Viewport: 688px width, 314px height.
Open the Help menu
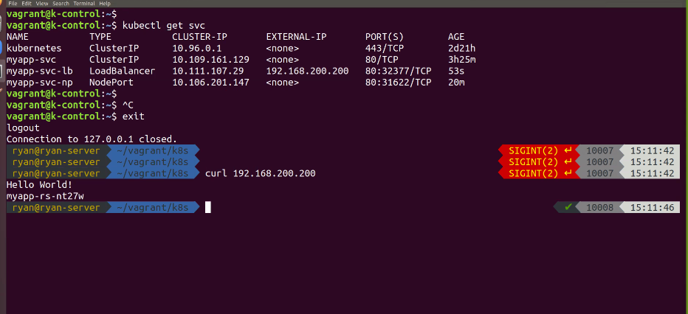[x=105, y=3]
